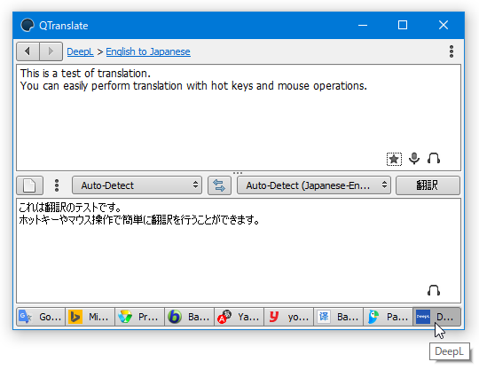Screen dimensions: 479x370
Task: Activate microphone voice input icon
Action: 414,159
